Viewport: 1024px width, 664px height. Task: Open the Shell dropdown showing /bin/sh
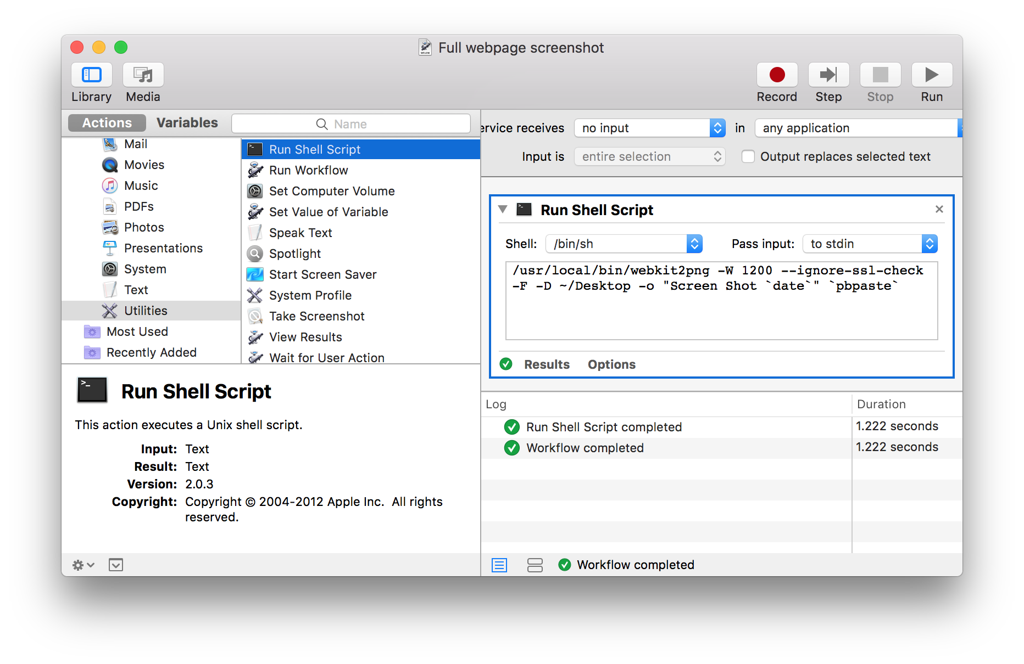[624, 244]
